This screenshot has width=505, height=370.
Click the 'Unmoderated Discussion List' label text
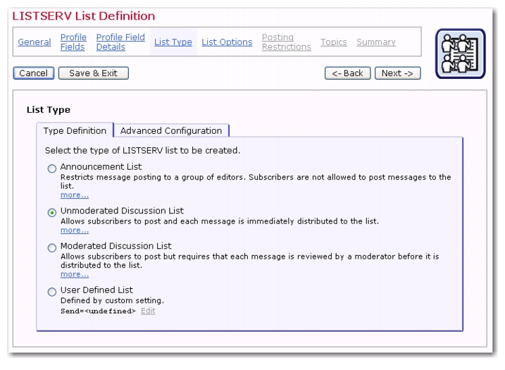coord(122,211)
